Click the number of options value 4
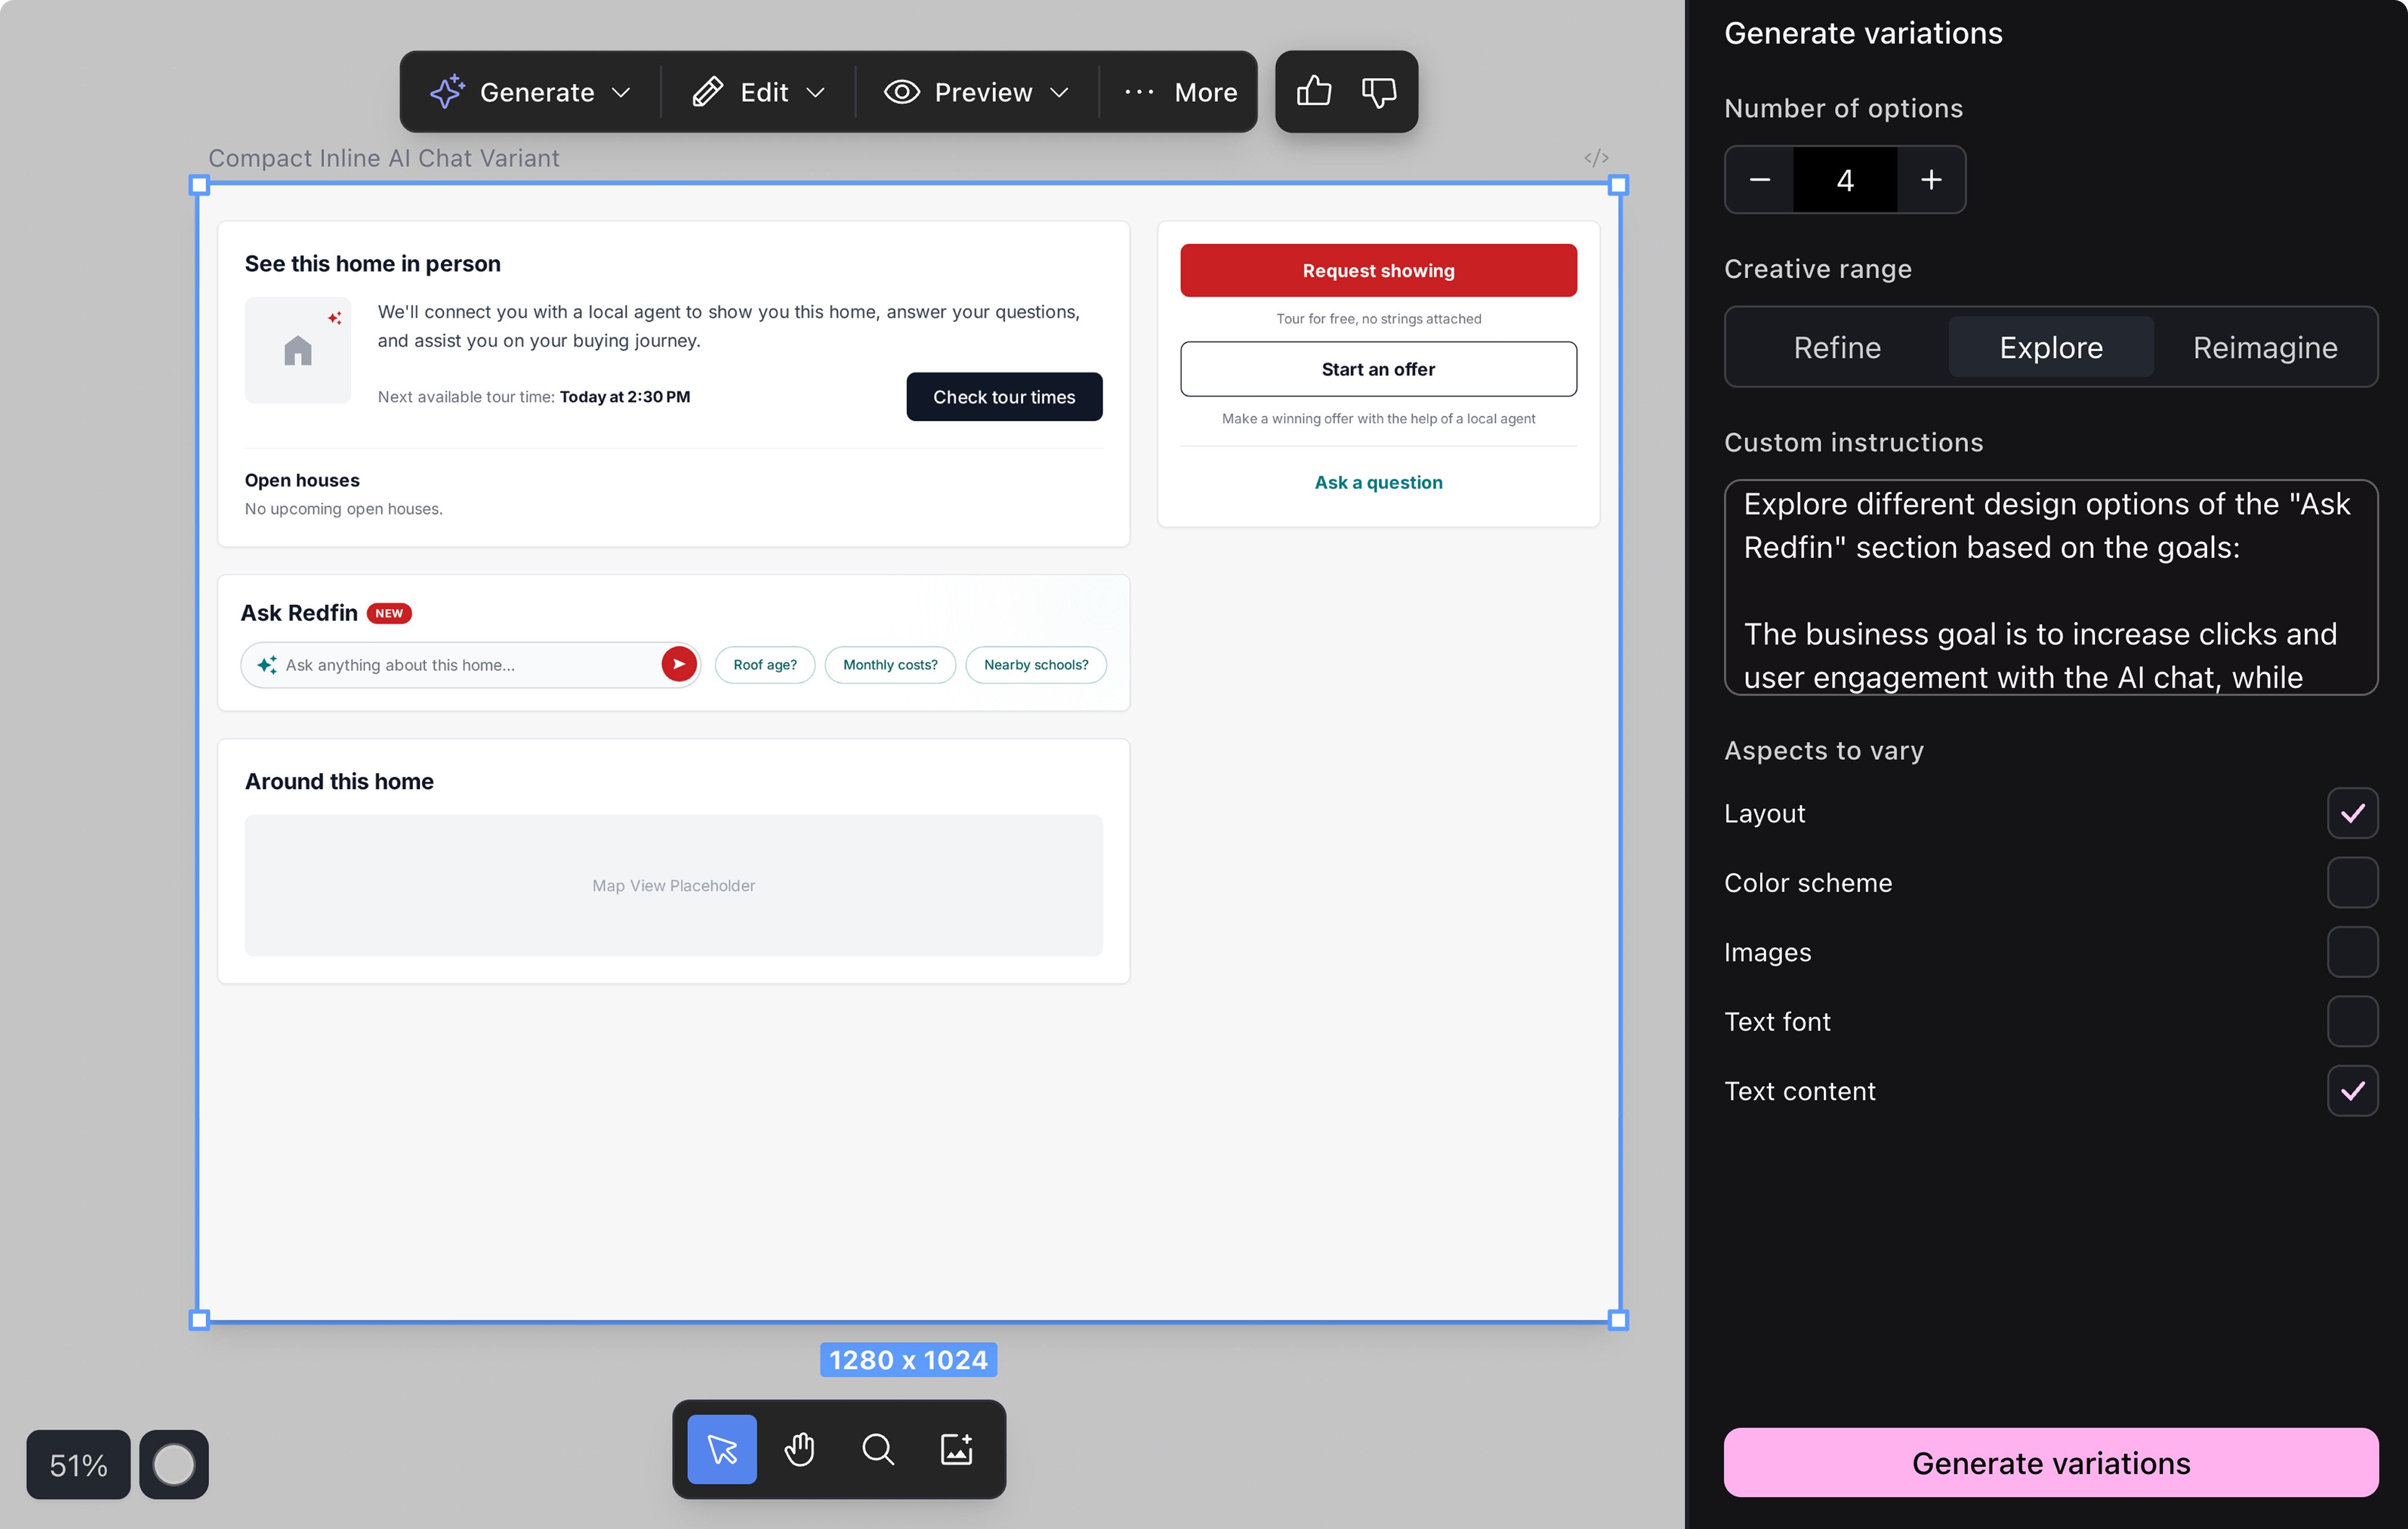The width and height of the screenshot is (2408, 1529). (1845, 180)
